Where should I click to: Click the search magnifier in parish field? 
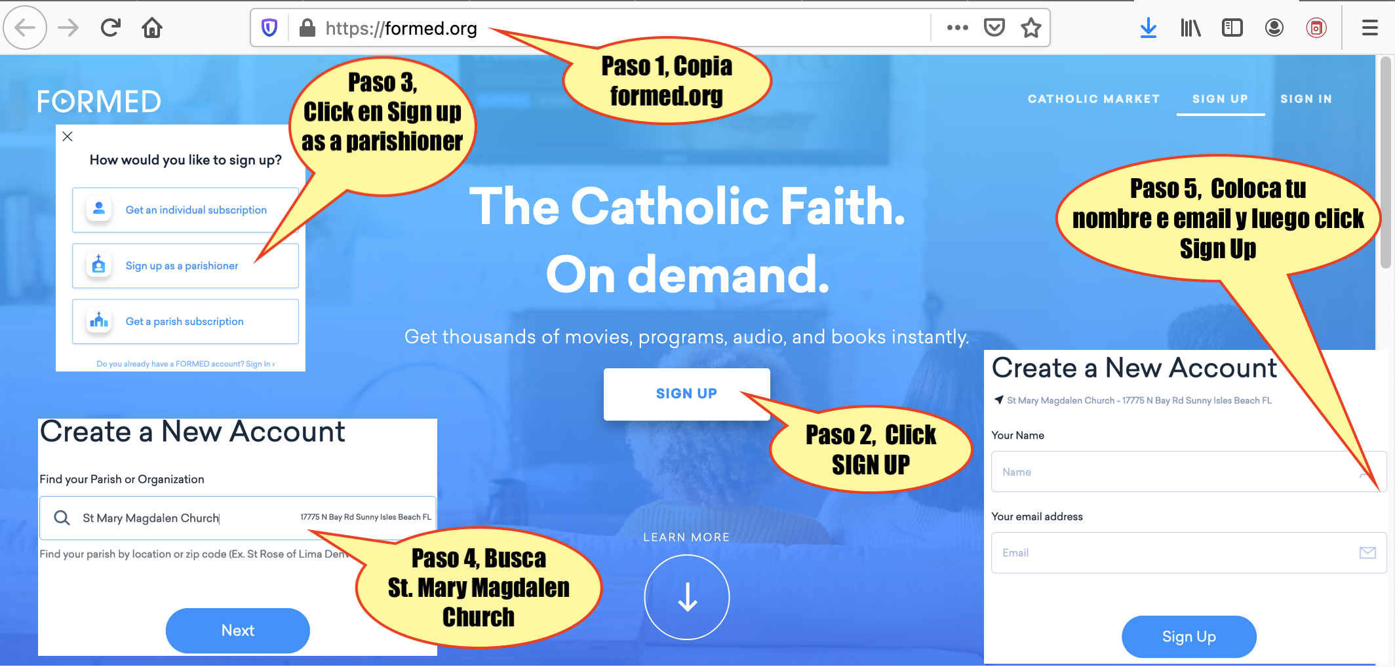pyautogui.click(x=62, y=518)
